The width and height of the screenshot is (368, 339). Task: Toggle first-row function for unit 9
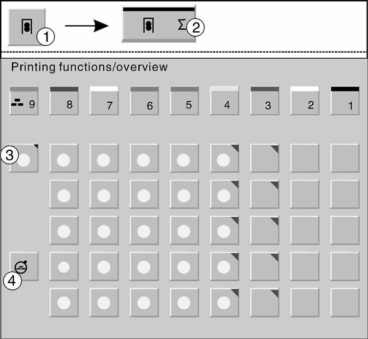24,158
